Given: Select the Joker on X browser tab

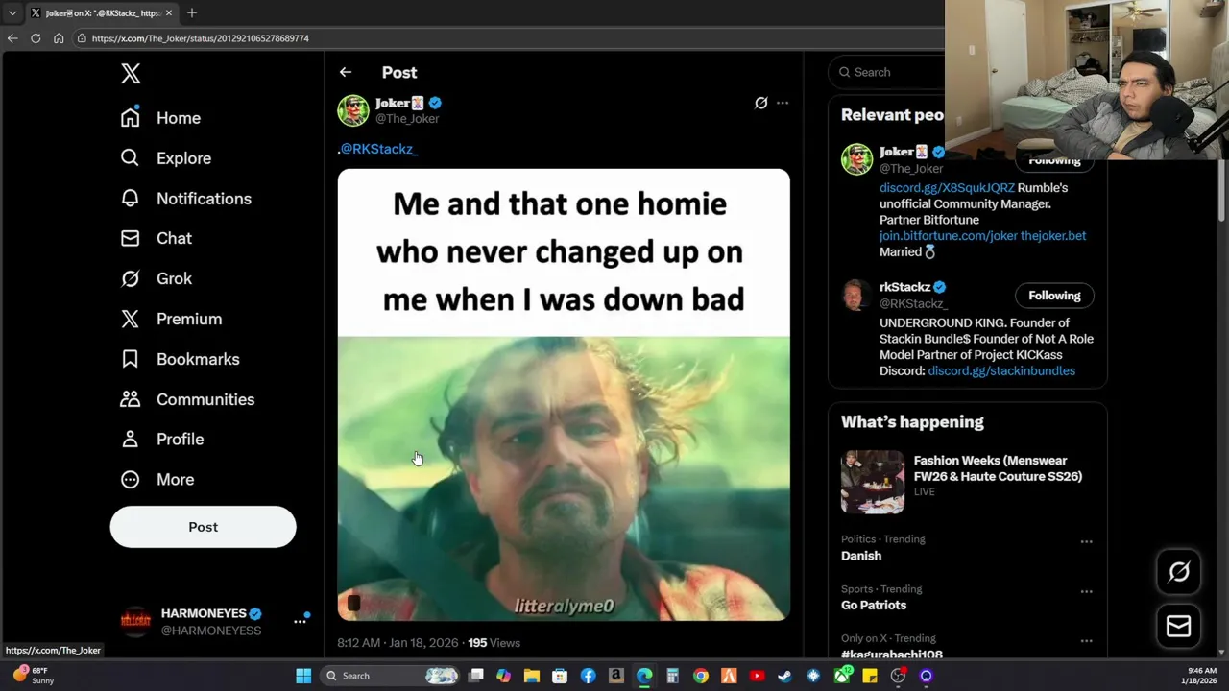Looking at the screenshot, I should (x=102, y=12).
